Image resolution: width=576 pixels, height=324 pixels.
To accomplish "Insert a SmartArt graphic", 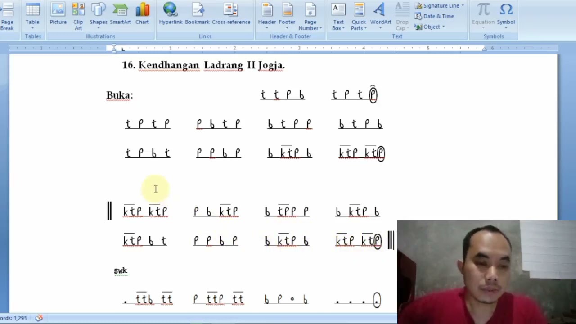I will [120, 14].
